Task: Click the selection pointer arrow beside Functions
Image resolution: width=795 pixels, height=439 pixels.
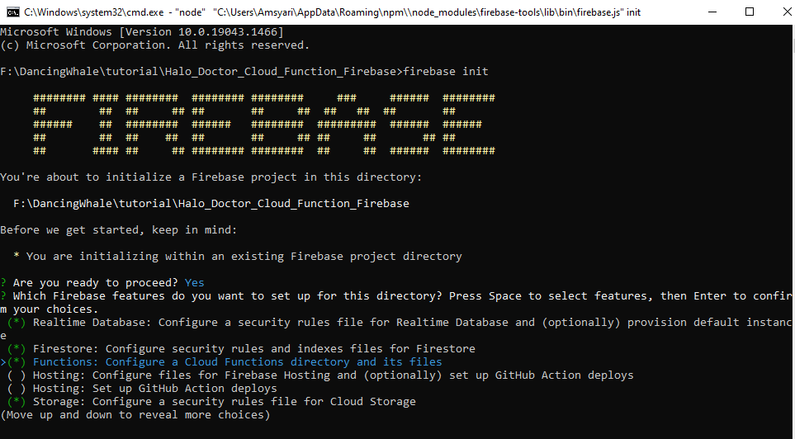Action: (x=3, y=362)
